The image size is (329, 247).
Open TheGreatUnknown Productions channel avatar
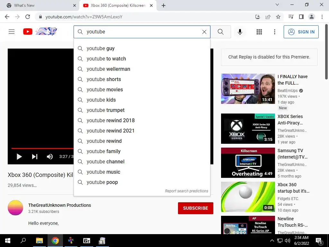[15, 208]
